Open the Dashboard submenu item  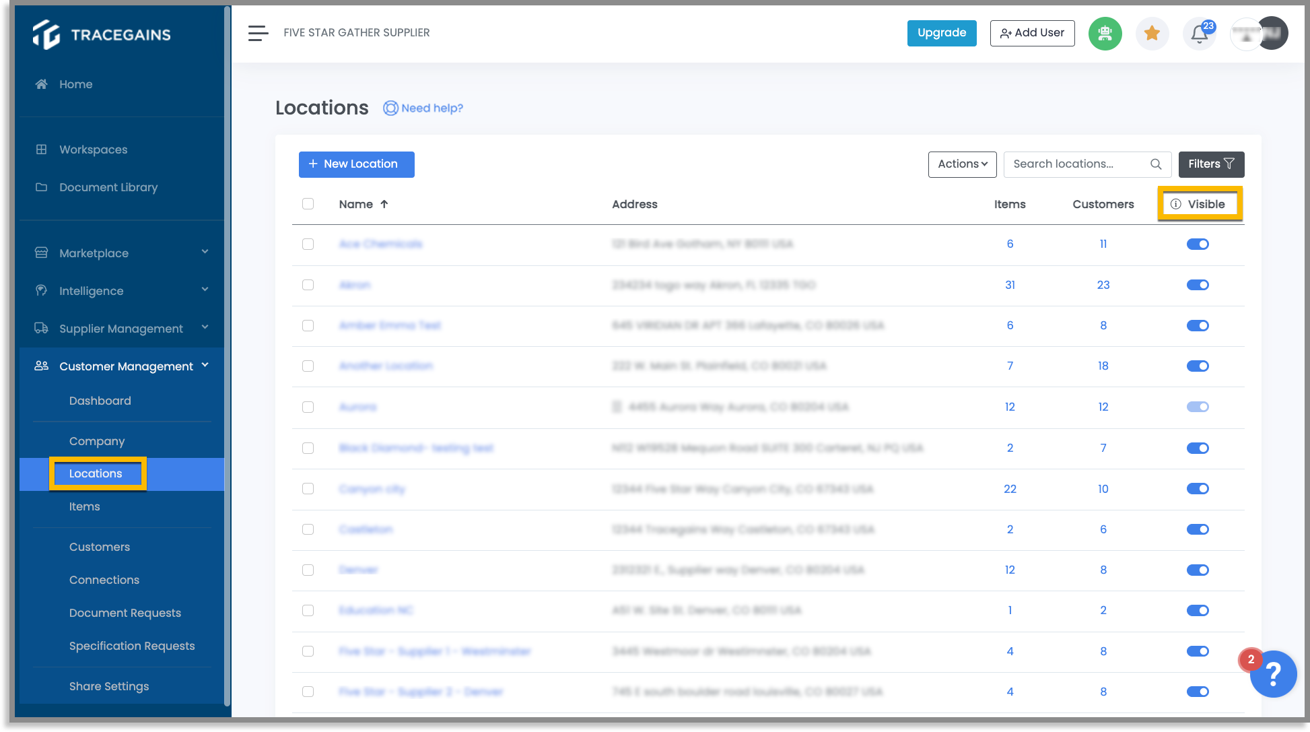(x=100, y=401)
